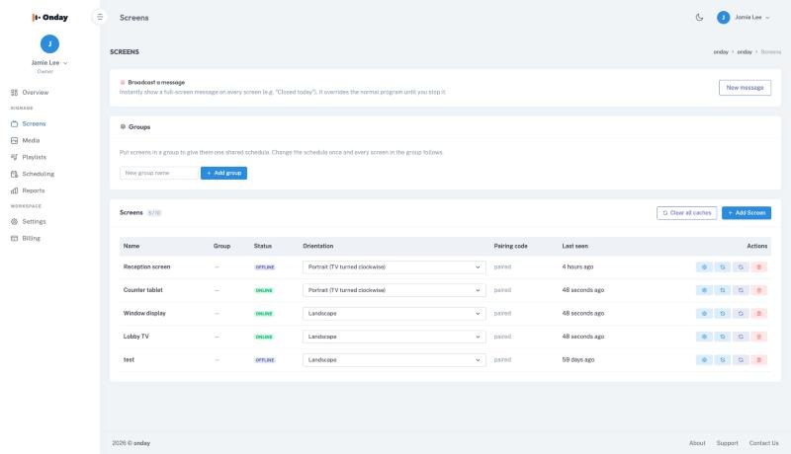Toggle dark mode moon icon
Screen dimensions: 791x454
point(699,17)
